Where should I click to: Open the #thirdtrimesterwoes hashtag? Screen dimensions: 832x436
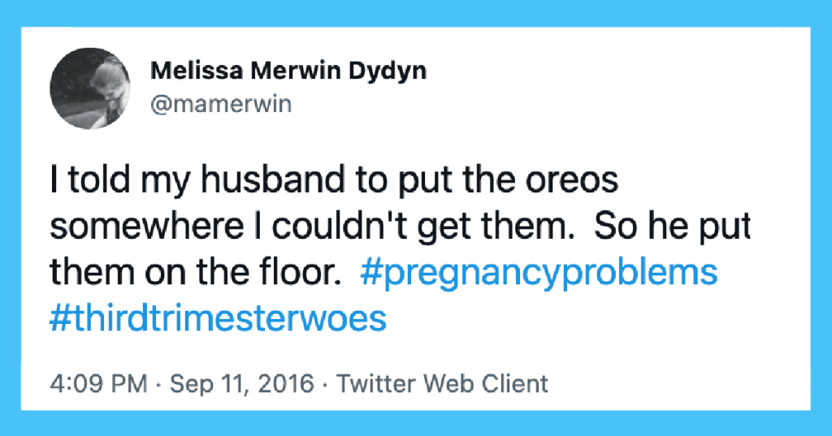[218, 318]
